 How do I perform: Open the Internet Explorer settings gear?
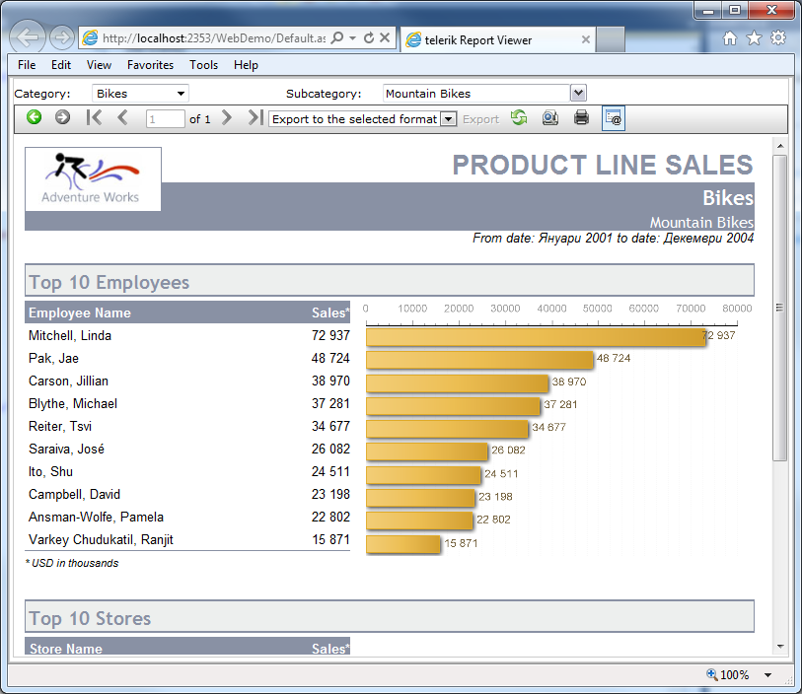778,36
